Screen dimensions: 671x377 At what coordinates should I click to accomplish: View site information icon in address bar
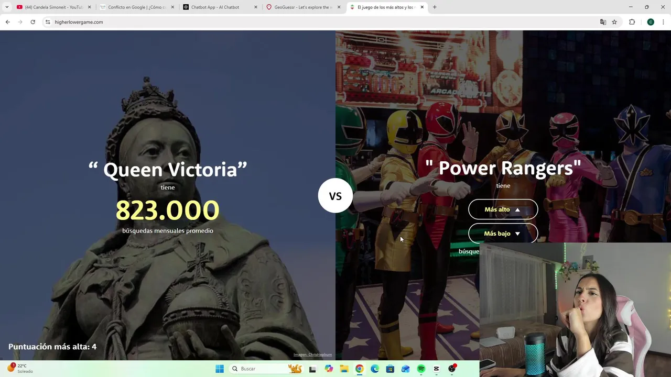point(48,22)
